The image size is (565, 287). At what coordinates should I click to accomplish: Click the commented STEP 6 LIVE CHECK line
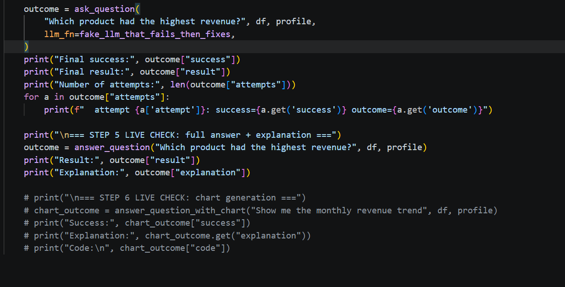(x=165, y=198)
